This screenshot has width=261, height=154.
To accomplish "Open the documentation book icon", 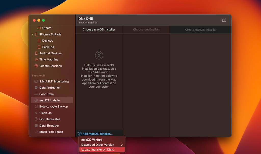I will click(224, 20).
